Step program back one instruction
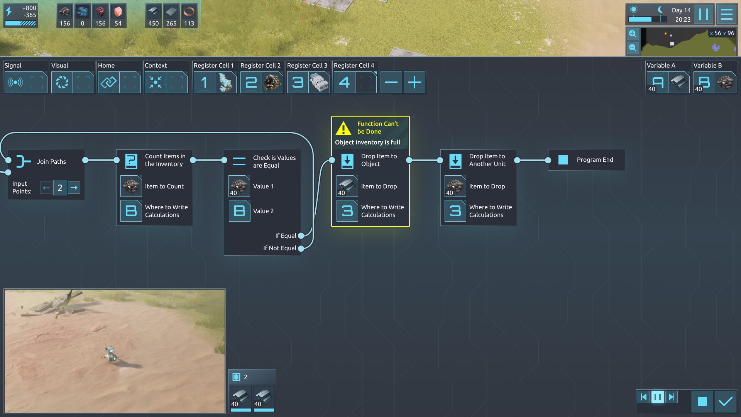 (643, 397)
